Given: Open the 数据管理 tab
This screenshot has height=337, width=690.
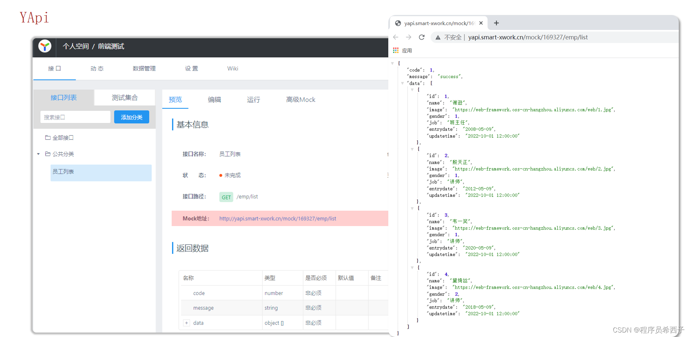Looking at the screenshot, I should point(144,69).
